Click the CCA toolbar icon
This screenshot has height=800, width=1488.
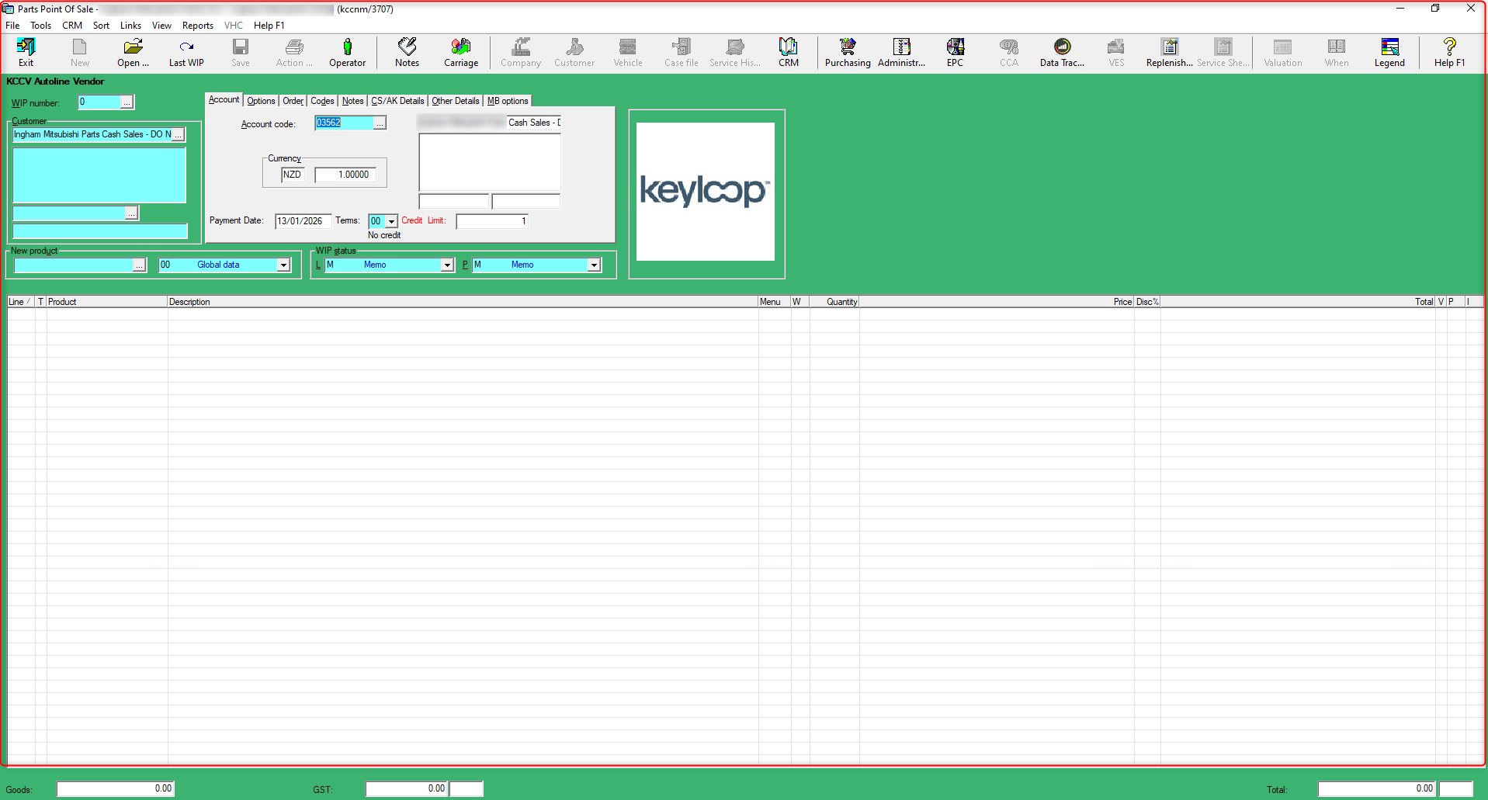point(1009,53)
